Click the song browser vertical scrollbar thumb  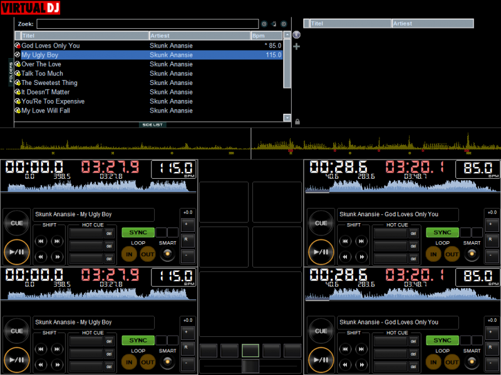(287, 64)
